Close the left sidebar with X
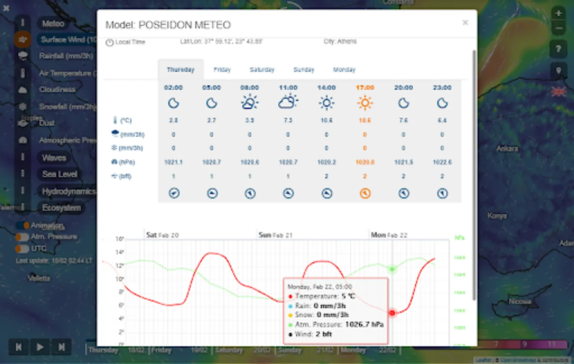 point(6,8)
